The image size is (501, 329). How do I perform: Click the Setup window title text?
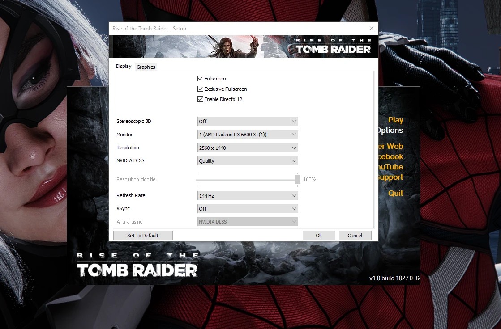coord(149,29)
